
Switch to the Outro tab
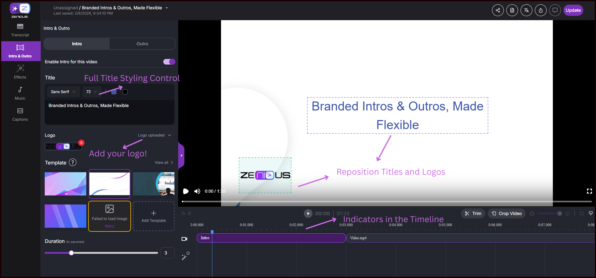142,44
